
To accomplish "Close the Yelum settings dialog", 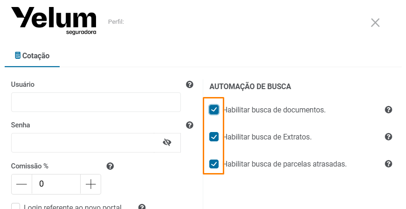I will (x=375, y=23).
